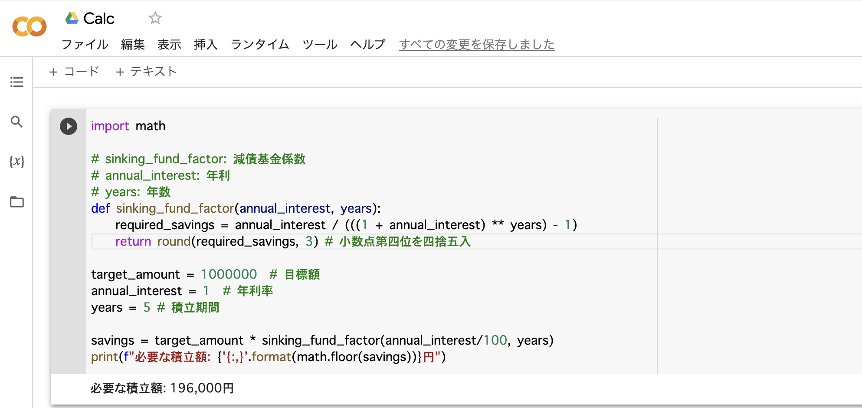The width and height of the screenshot is (862, 408).
Task: Open the ヘルプ menu
Action: click(x=367, y=44)
